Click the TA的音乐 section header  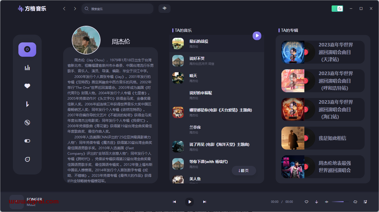tap(183, 30)
